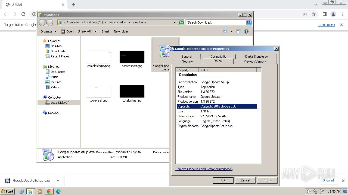Click the search magnifier in Explorer
The height and width of the screenshot is (195, 348).
click(249, 22)
